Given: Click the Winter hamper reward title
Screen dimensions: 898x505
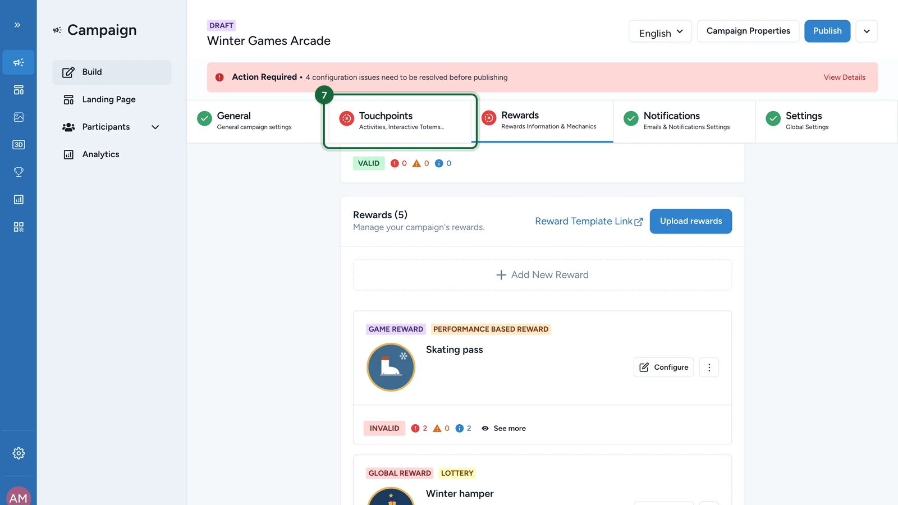Looking at the screenshot, I should click(460, 494).
